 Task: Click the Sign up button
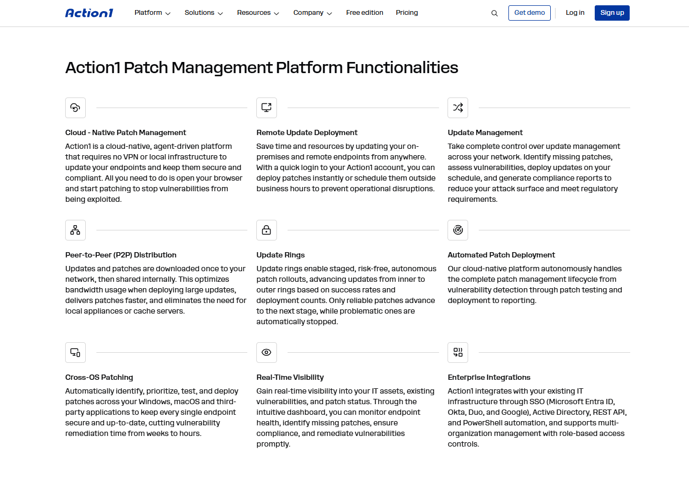click(x=612, y=13)
